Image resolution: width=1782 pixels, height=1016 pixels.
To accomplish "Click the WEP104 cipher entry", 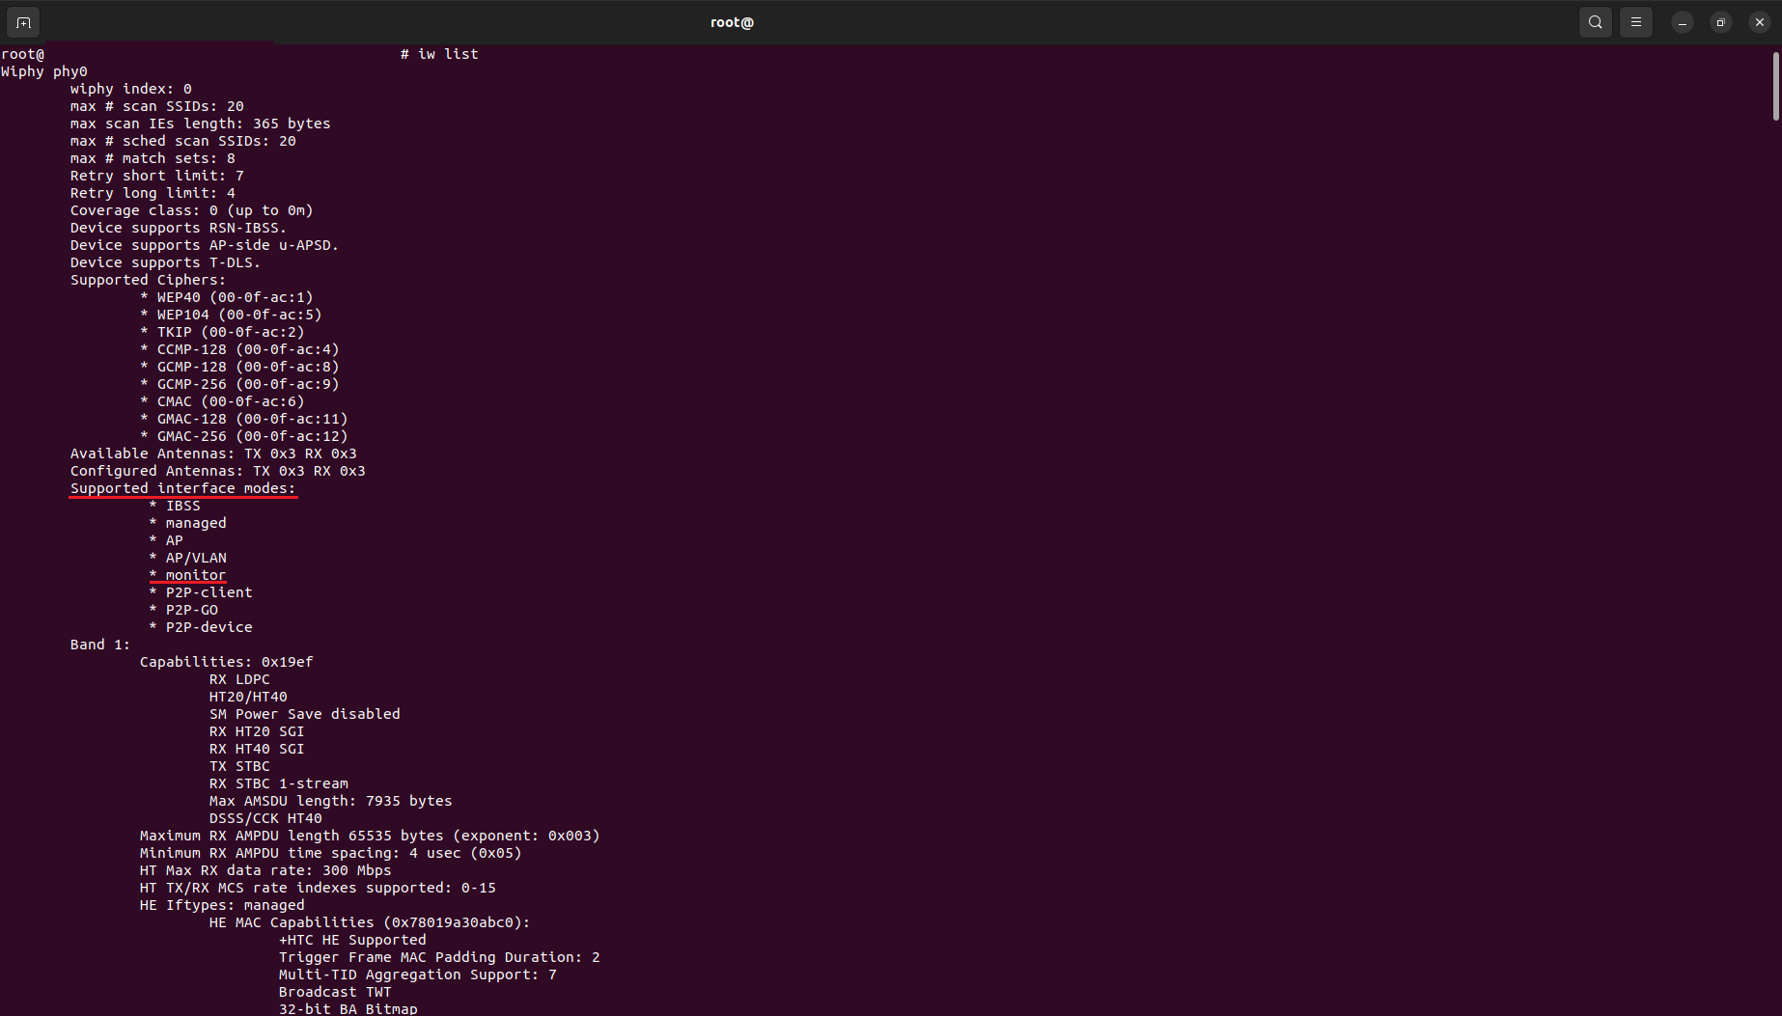I will [231, 315].
